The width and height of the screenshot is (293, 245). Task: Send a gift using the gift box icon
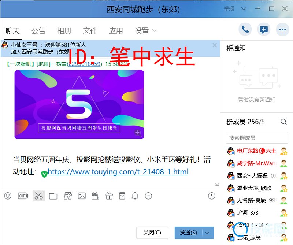[109, 196]
